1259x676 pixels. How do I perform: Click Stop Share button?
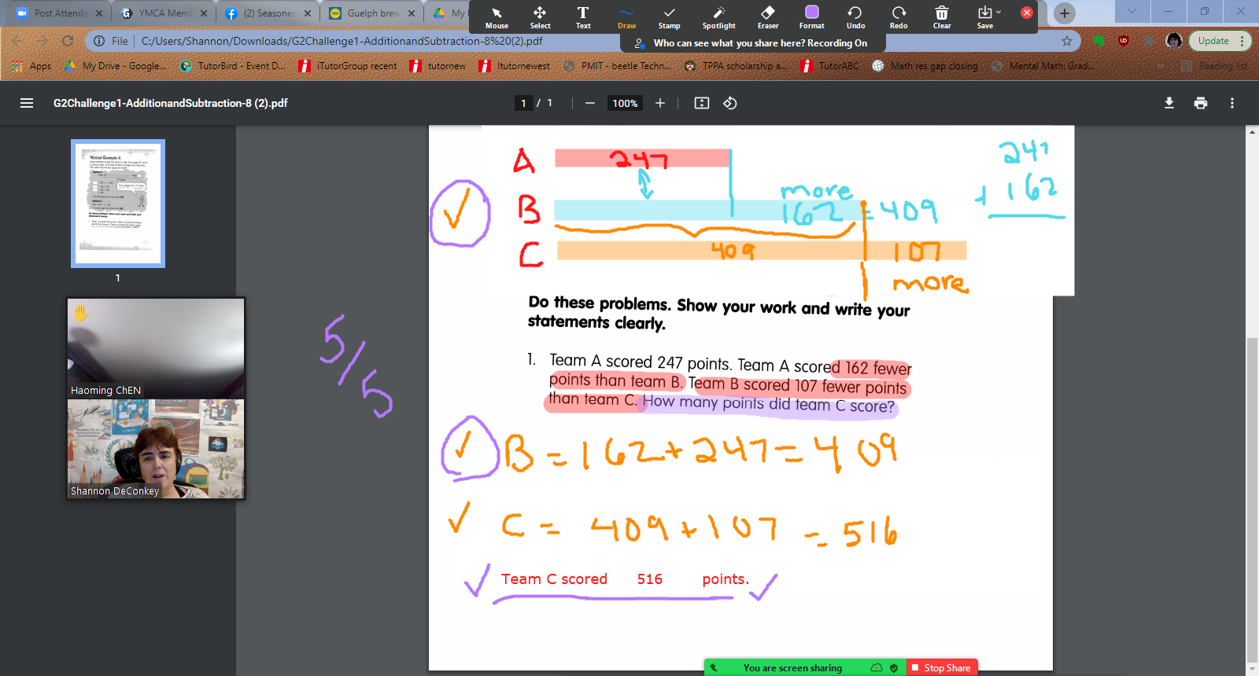(x=942, y=667)
